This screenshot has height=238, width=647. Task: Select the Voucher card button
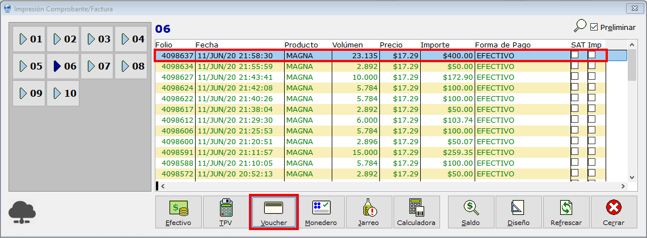tap(273, 213)
